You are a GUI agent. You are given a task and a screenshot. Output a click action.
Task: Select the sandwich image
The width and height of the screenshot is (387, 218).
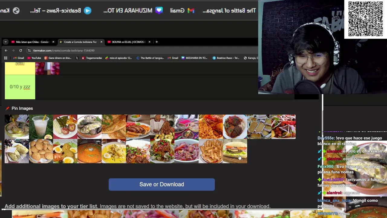click(x=235, y=151)
